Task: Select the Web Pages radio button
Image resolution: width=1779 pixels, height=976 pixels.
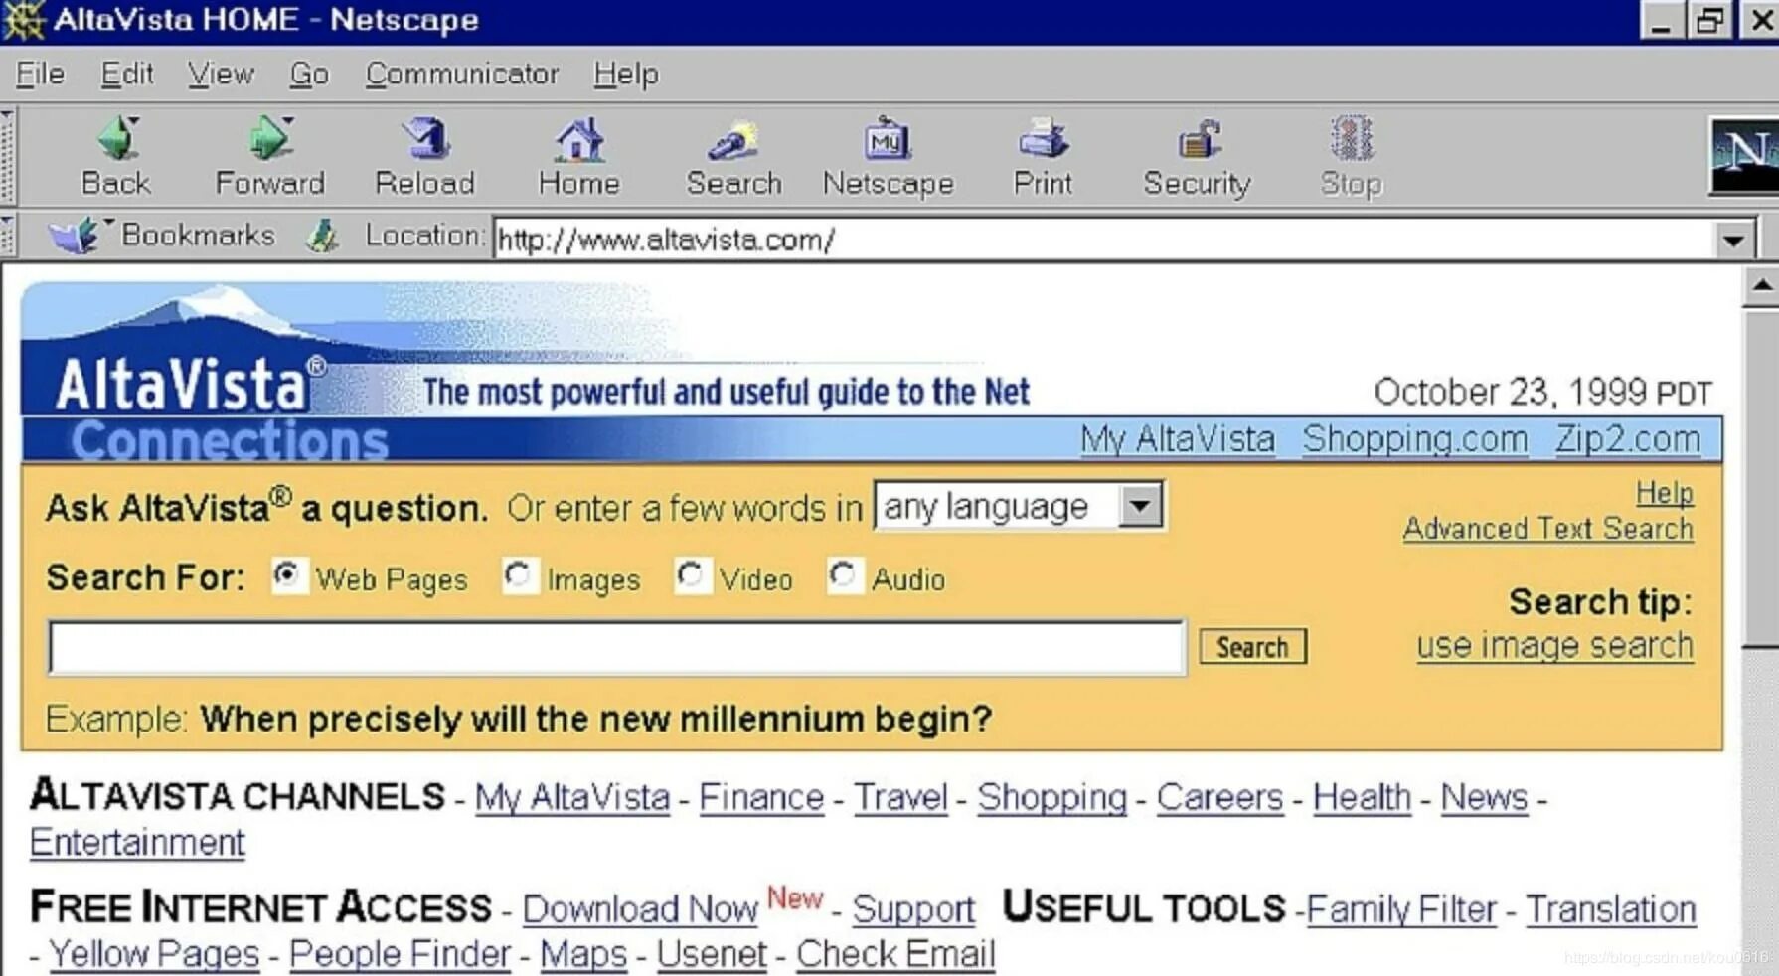Action: 287,575
